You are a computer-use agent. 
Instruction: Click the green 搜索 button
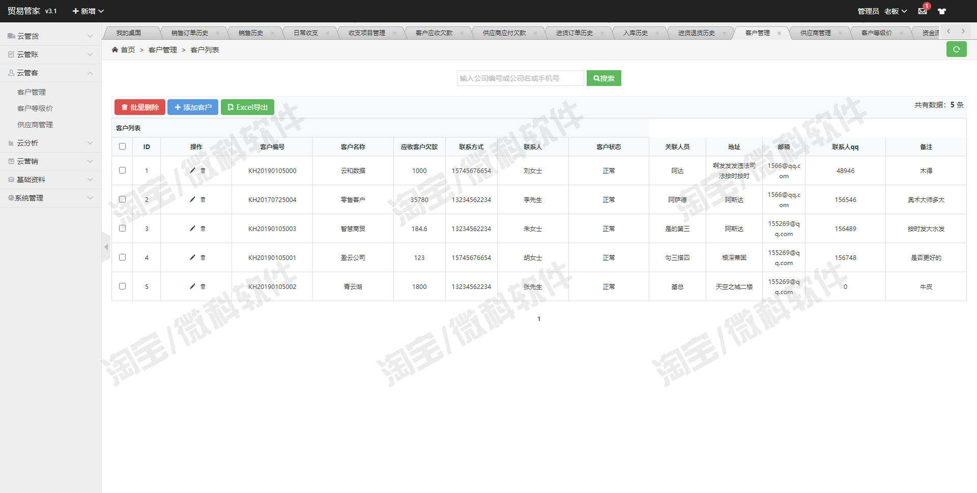pos(604,78)
